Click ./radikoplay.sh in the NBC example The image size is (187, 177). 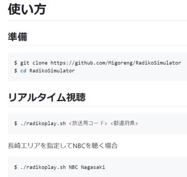pyautogui.click(x=43, y=167)
